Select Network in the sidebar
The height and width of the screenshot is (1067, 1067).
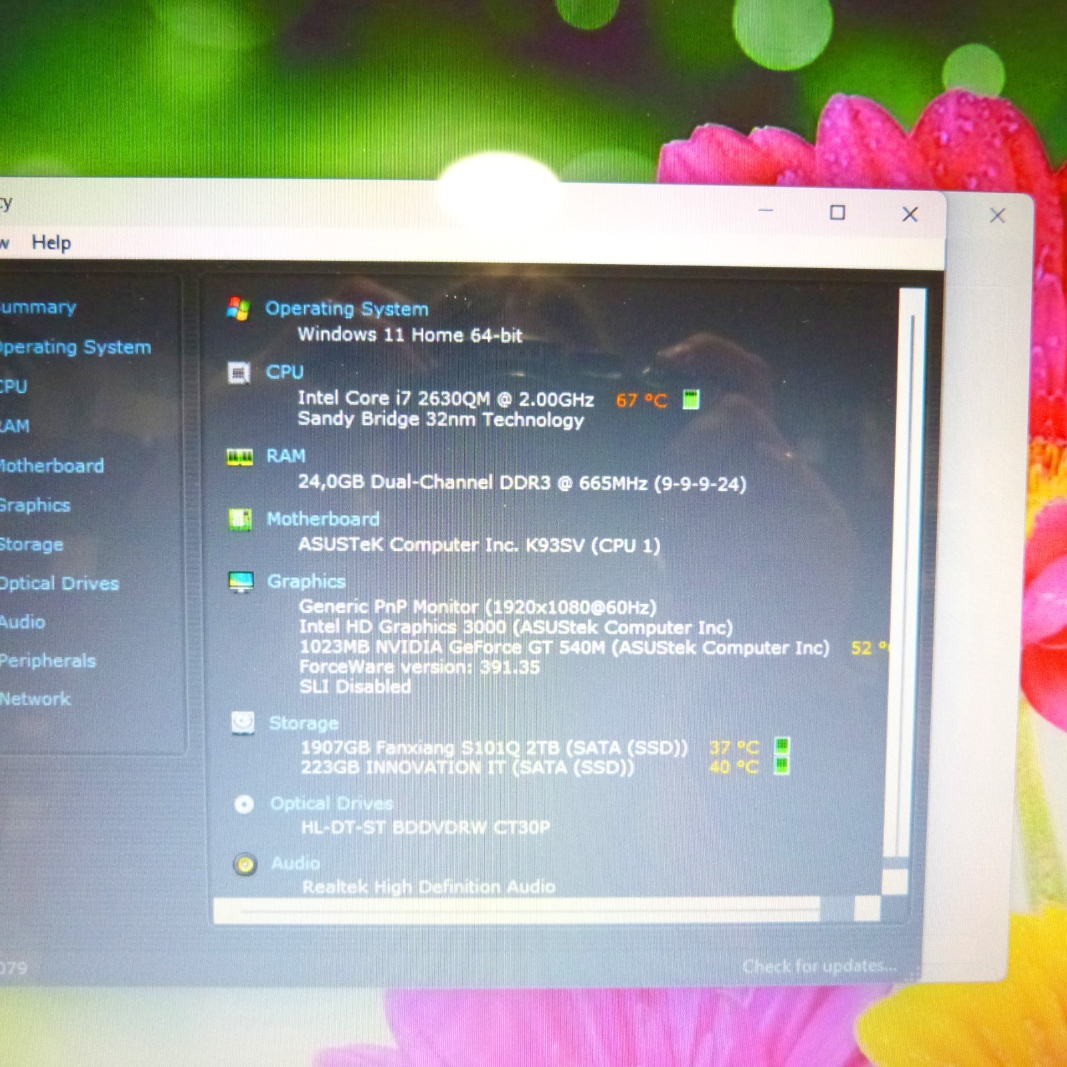coord(35,699)
